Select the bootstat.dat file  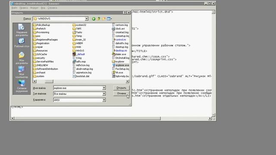click(x=81, y=76)
